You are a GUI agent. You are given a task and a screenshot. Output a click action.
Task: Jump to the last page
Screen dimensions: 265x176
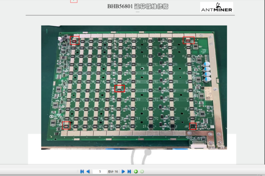click(129, 172)
